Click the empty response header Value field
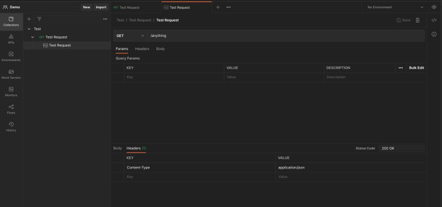This screenshot has width=442, height=207. (x=351, y=177)
